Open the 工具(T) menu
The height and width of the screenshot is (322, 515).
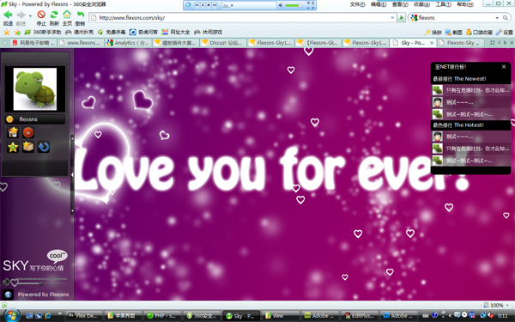443,4
